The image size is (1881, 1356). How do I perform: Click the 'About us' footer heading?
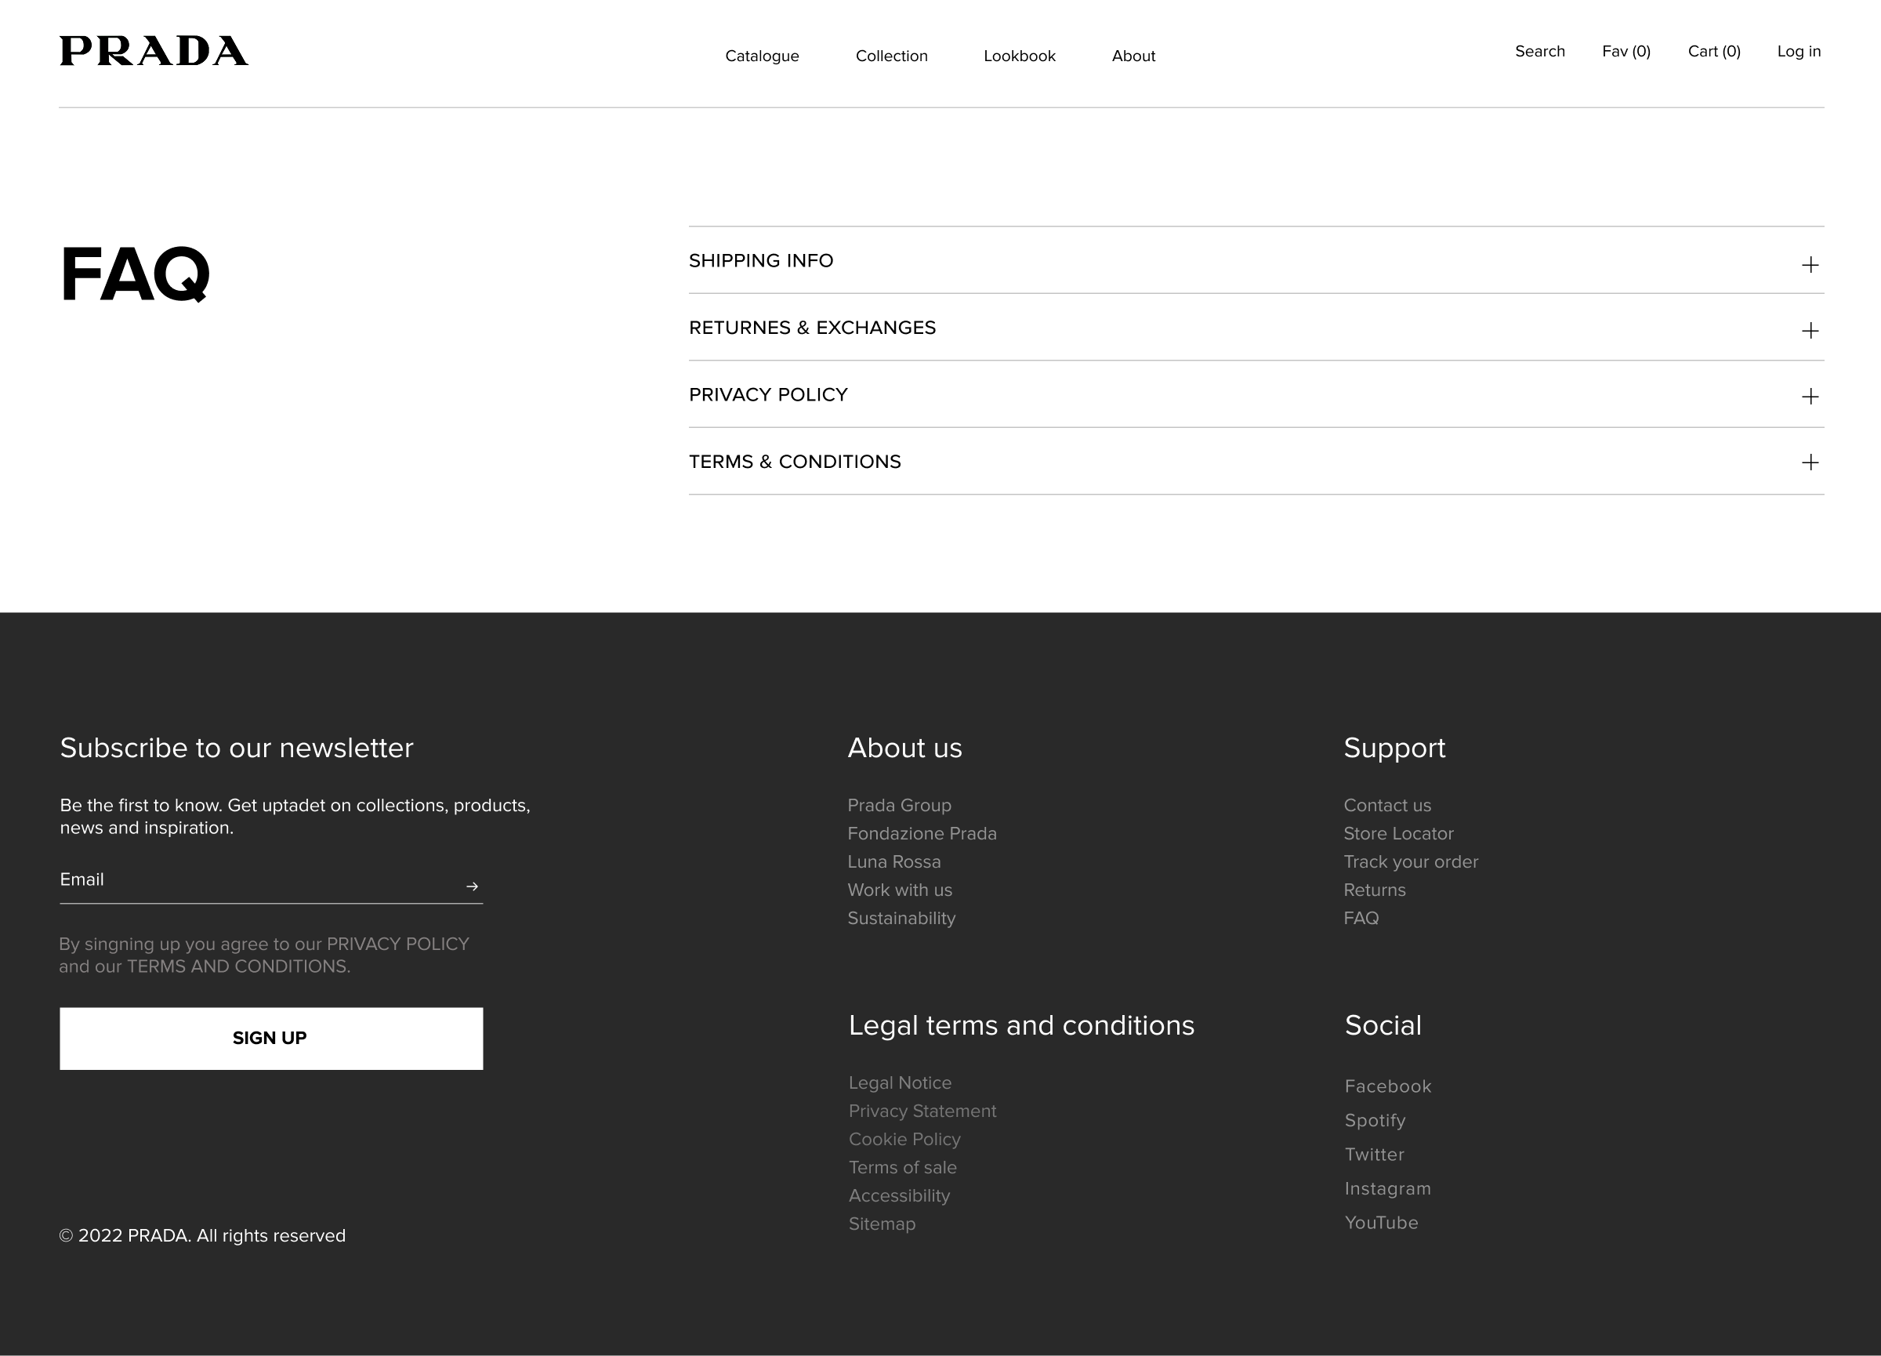904,748
